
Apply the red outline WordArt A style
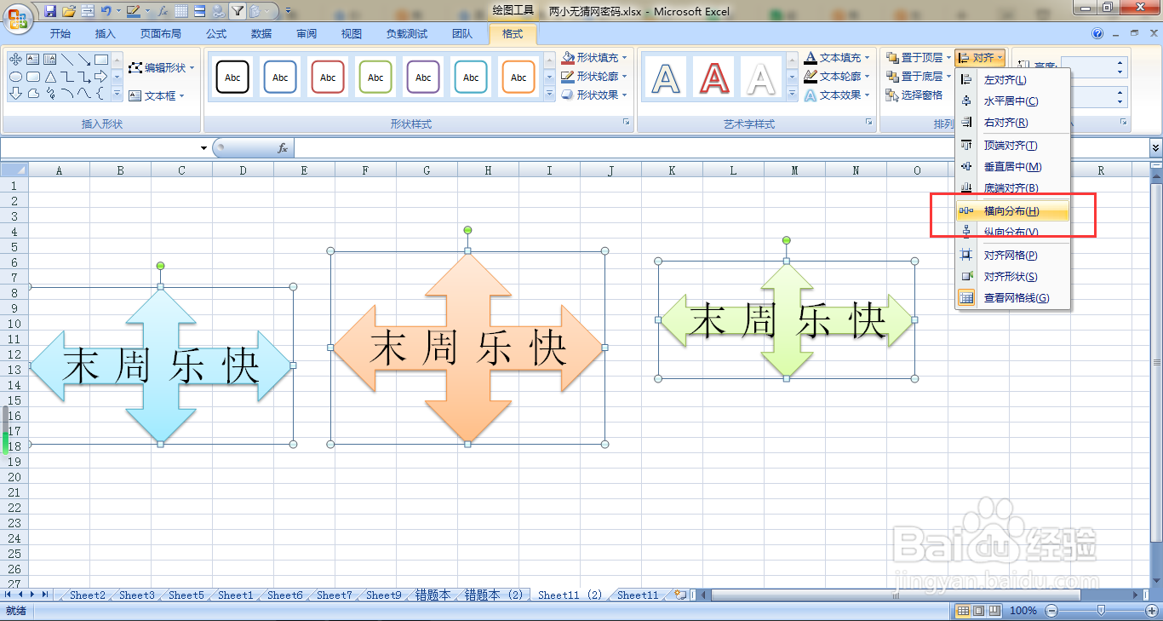[x=713, y=78]
